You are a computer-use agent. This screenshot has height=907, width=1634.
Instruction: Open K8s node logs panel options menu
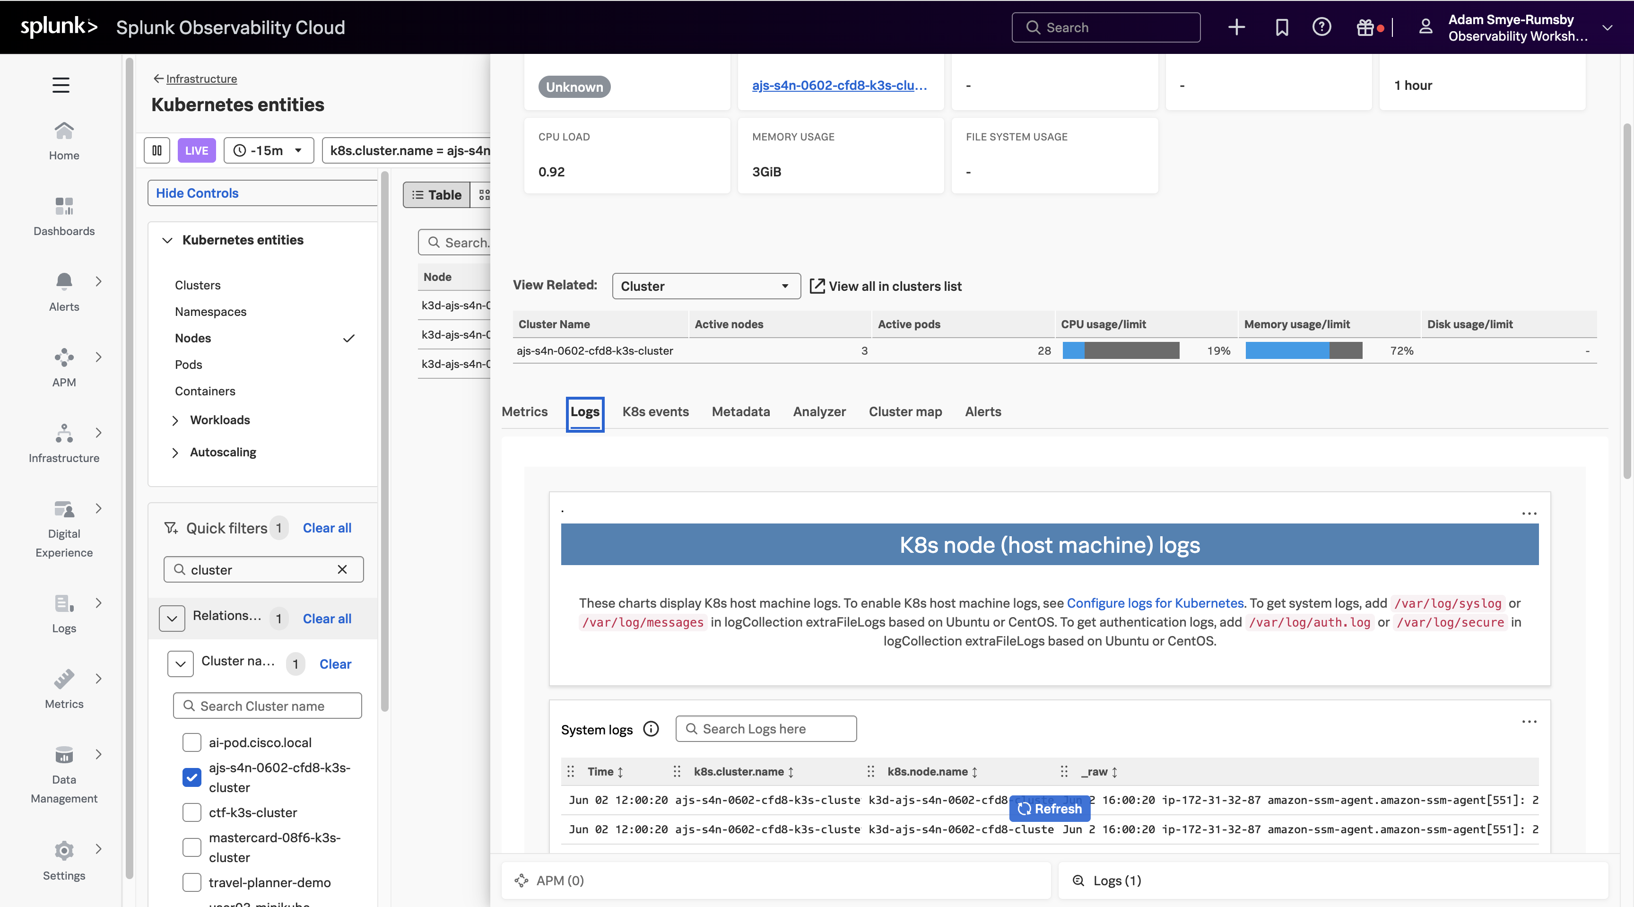click(x=1530, y=513)
